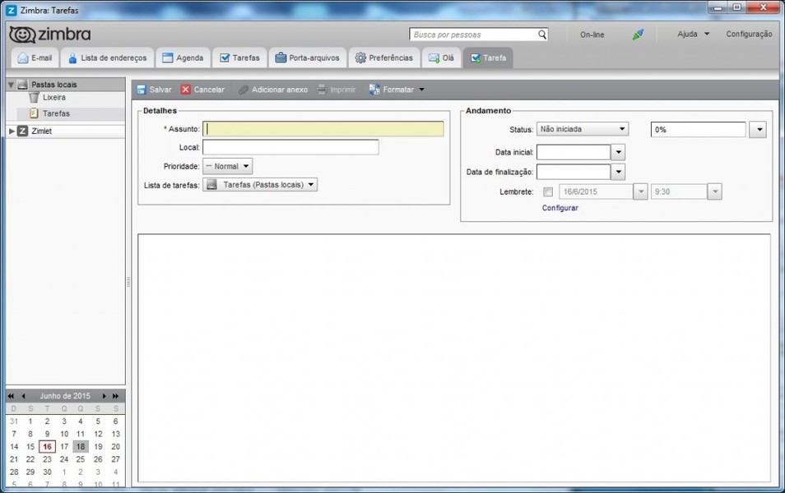Open the Lembrete date dropdown
Image resolution: width=785 pixels, height=493 pixels.
coord(640,191)
